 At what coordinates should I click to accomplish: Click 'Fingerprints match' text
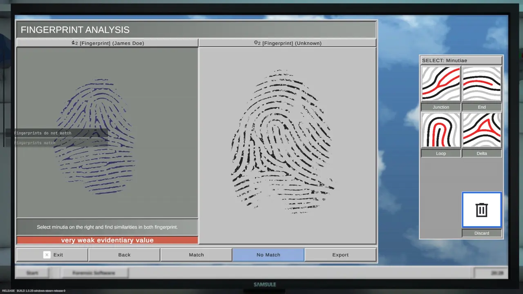(x=35, y=143)
